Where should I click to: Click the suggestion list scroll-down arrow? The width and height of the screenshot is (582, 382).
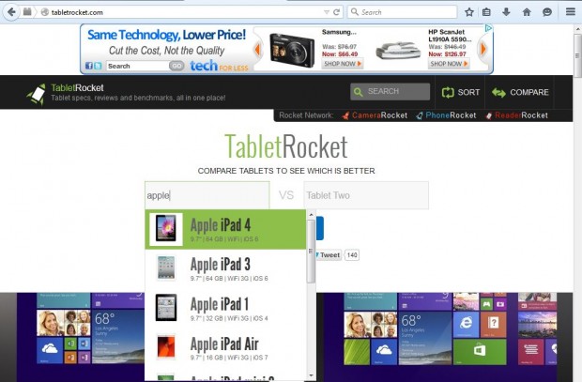click(311, 376)
